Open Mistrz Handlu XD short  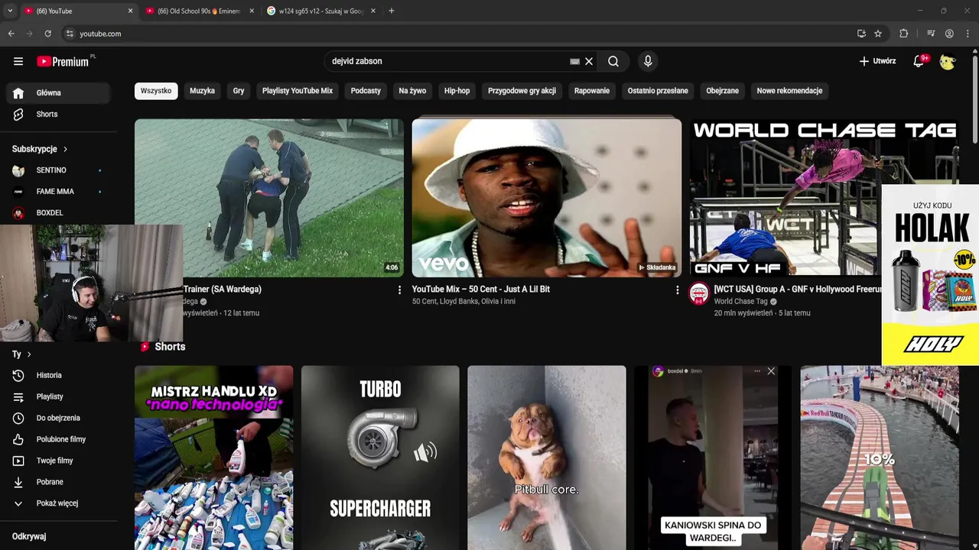(x=213, y=458)
